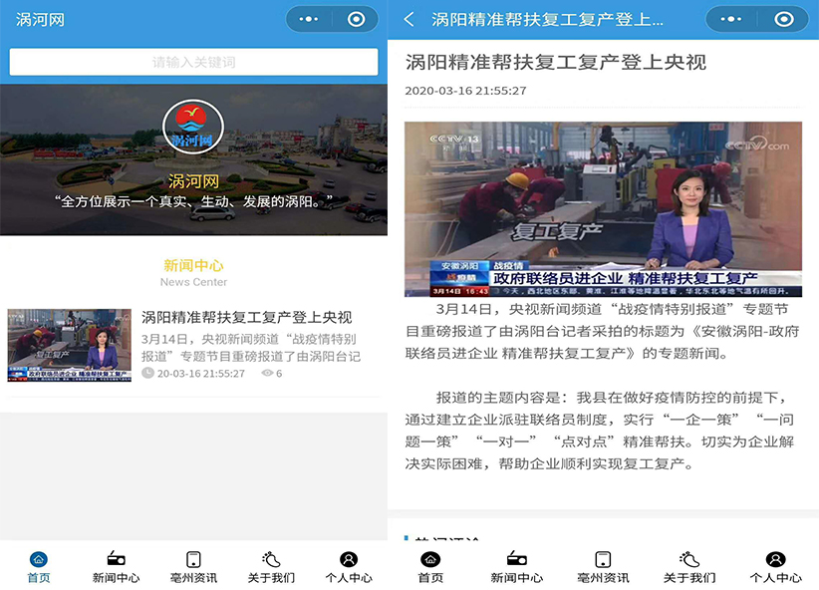Tap the clock icon beside news timestamp

147,374
